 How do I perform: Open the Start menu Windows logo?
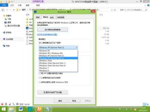tap(4, 109)
